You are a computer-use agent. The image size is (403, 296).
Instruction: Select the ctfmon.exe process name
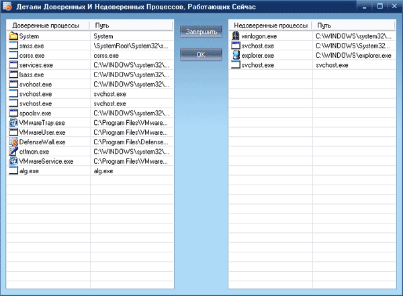34,152
